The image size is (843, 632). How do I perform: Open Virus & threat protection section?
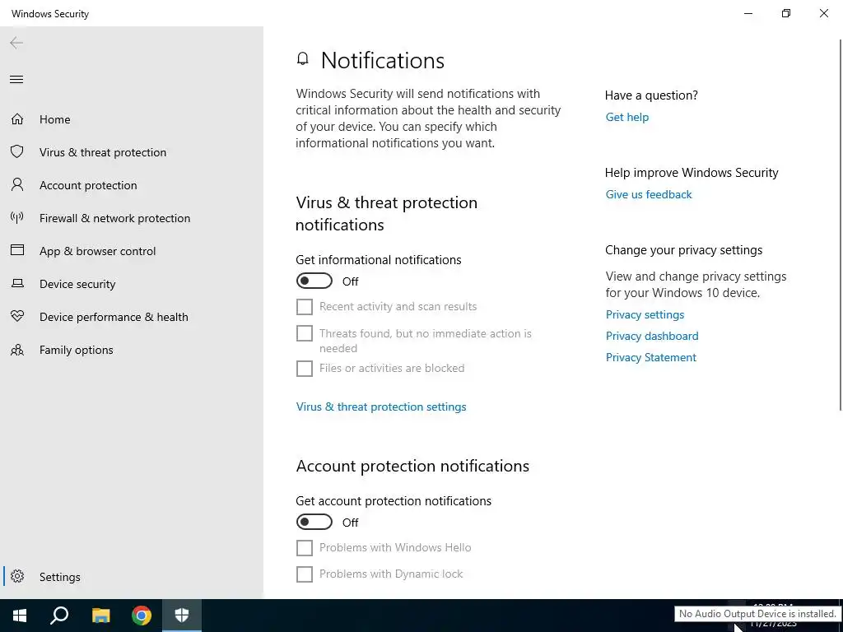tap(132, 152)
